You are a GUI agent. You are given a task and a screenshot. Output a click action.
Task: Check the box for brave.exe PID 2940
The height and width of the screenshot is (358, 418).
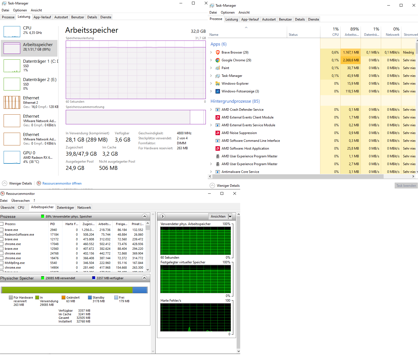2,230
